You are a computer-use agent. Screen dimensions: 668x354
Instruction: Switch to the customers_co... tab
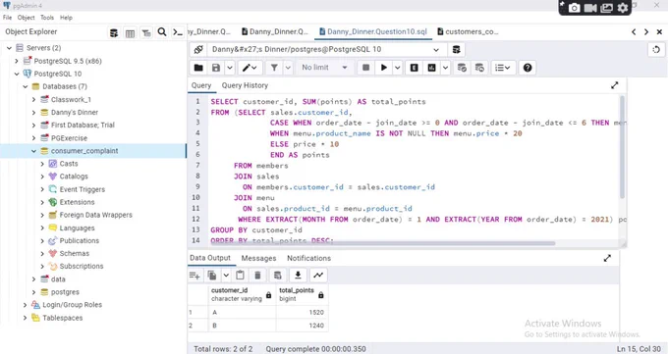468,31
